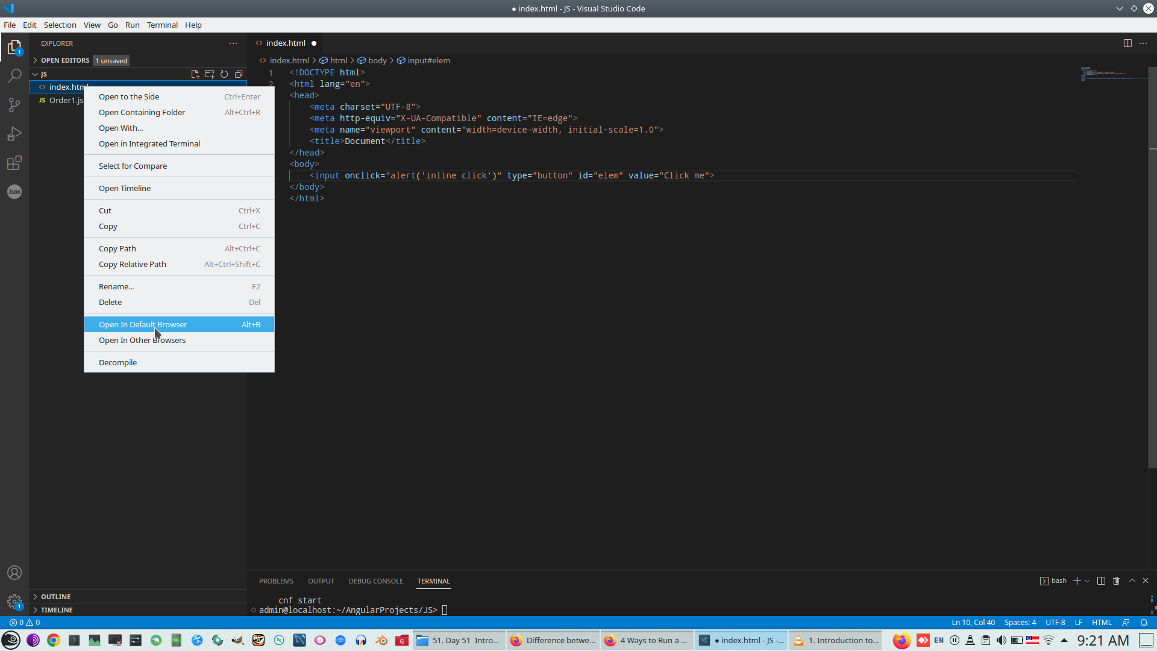
Task: Choose Open In Default Browser
Action: (x=143, y=324)
